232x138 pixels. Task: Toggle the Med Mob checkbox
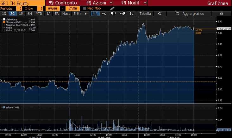tap(85, 9)
